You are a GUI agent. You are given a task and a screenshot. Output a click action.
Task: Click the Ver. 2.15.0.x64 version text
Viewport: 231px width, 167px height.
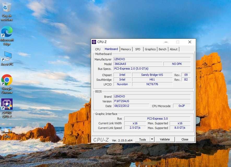coord(122,140)
